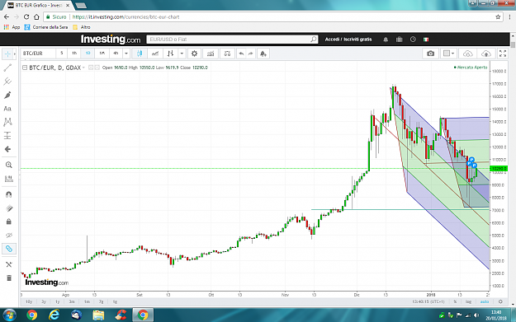Click the Investing.com site search field
Screen dimensions: 516x322
point(232,40)
